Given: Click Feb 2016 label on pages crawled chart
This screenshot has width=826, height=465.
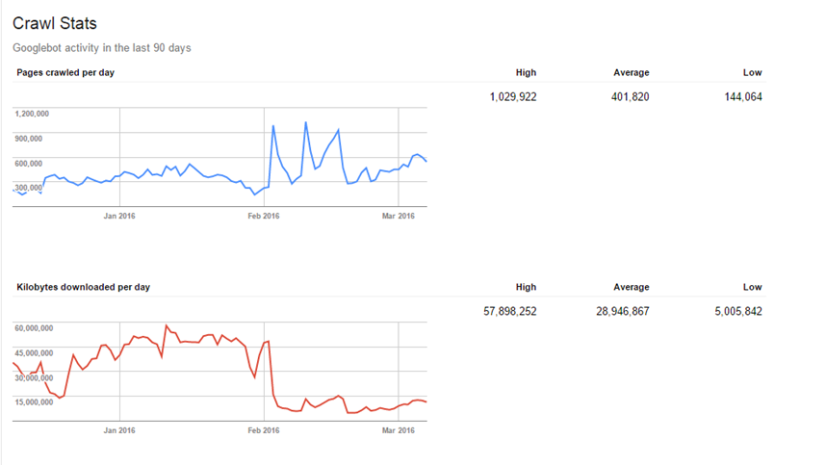Looking at the screenshot, I should tap(264, 216).
